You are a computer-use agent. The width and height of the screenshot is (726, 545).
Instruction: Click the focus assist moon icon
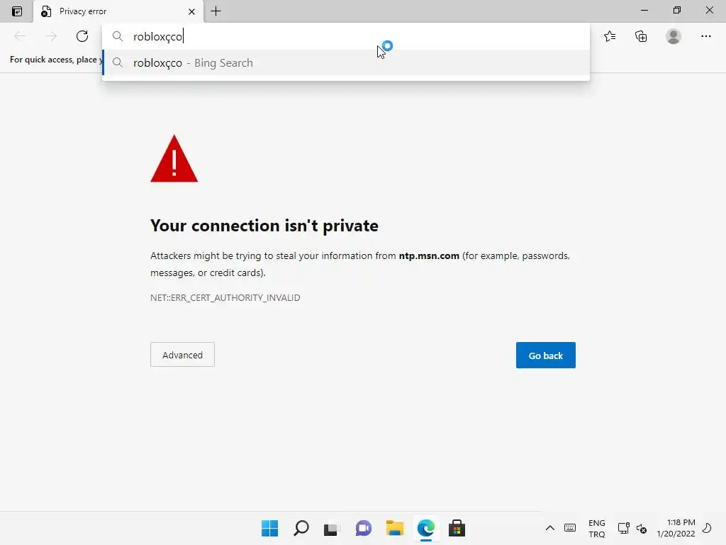point(707,528)
